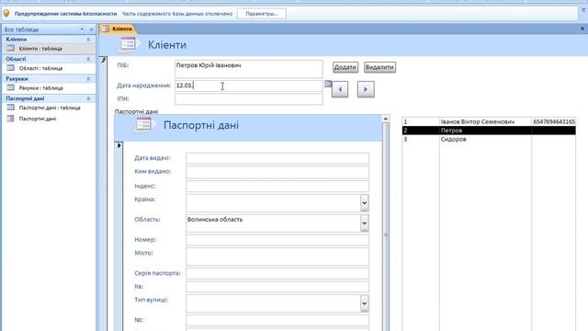Click the Індекс input field

277,186
